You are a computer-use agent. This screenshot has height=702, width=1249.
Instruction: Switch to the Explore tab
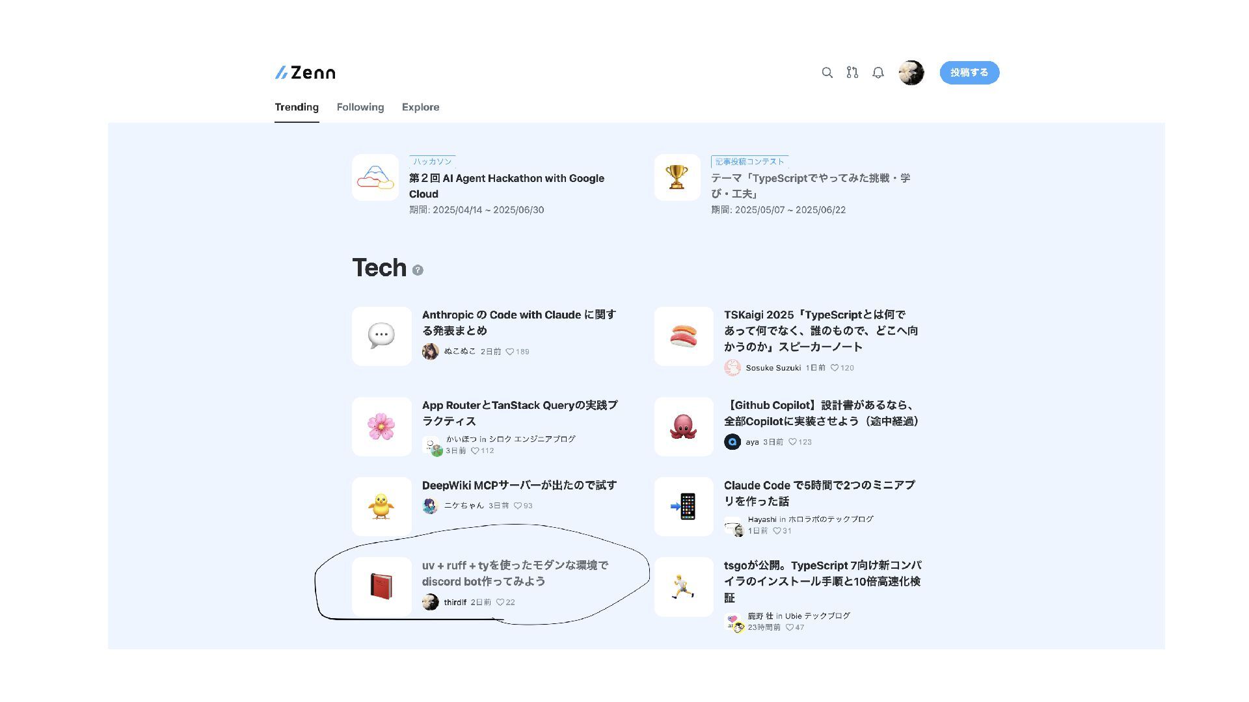click(421, 107)
